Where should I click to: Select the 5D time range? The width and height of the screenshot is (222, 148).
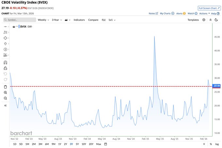point(21,144)
